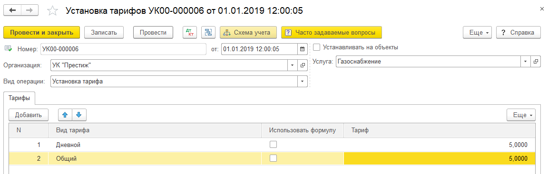Show Дт/Кт postings icon

190,32
